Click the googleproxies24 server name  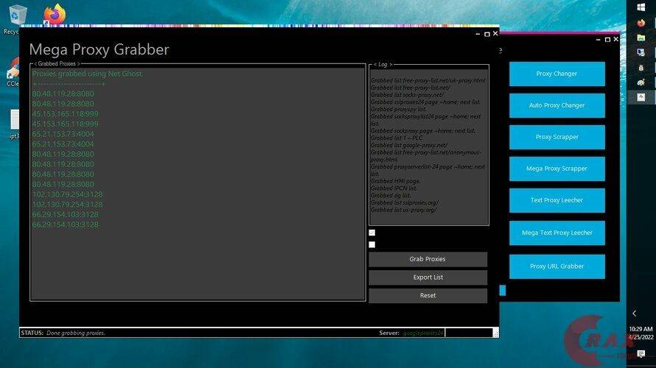click(x=423, y=333)
